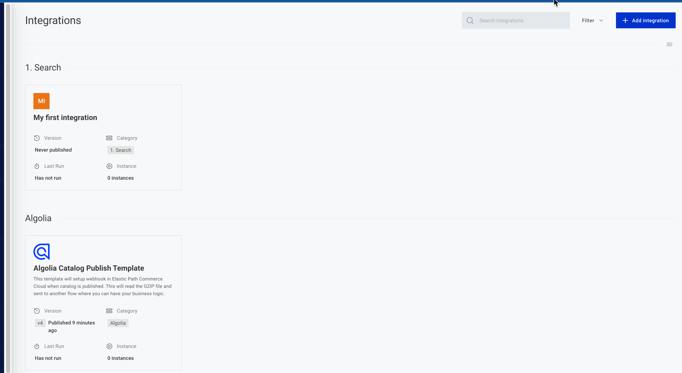Click the last run clock icon on My first integration

pyautogui.click(x=37, y=166)
